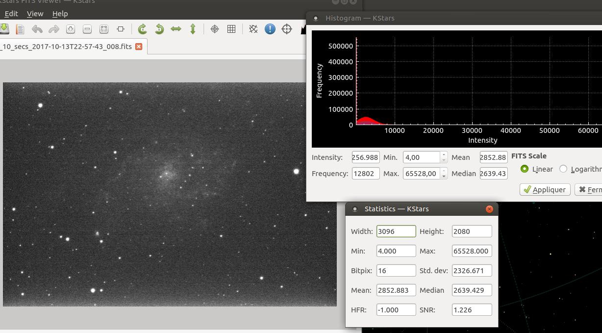The height and width of the screenshot is (333, 602).
Task: Click the mark stars target icon
Action: point(287,29)
